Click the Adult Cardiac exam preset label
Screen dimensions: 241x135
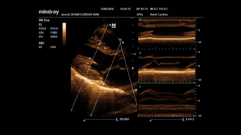[159, 14]
